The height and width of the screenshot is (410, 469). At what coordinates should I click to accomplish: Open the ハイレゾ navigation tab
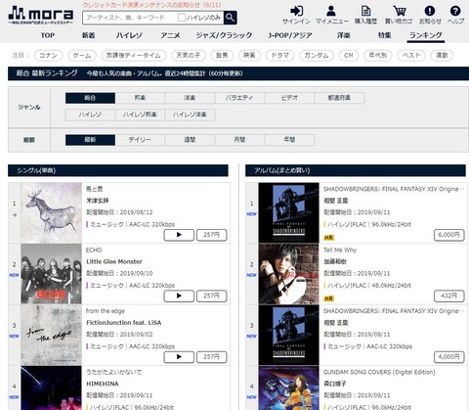click(x=129, y=35)
